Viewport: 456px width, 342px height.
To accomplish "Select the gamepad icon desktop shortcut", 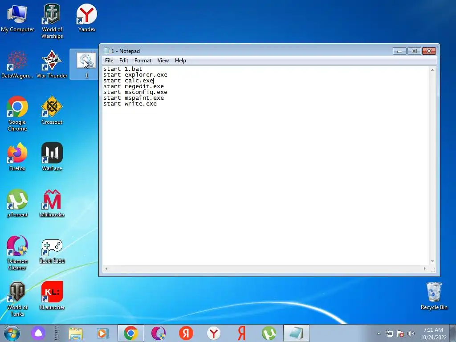I will pyautogui.click(x=52, y=251).
